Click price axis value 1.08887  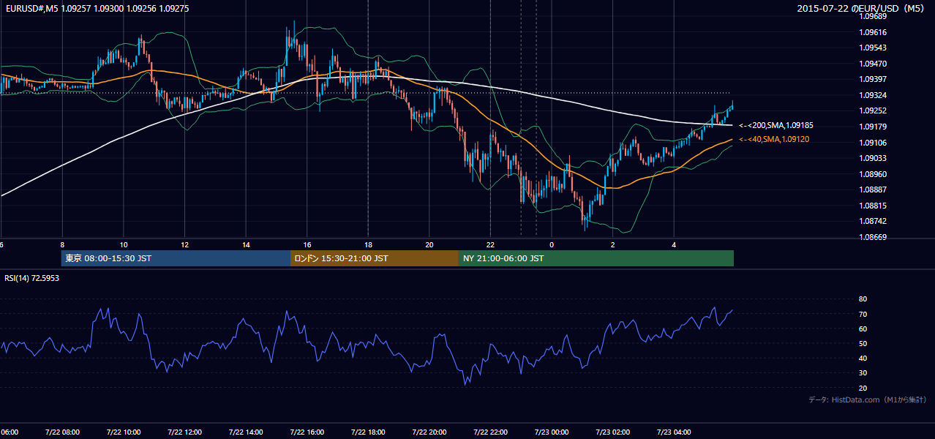[x=873, y=190]
